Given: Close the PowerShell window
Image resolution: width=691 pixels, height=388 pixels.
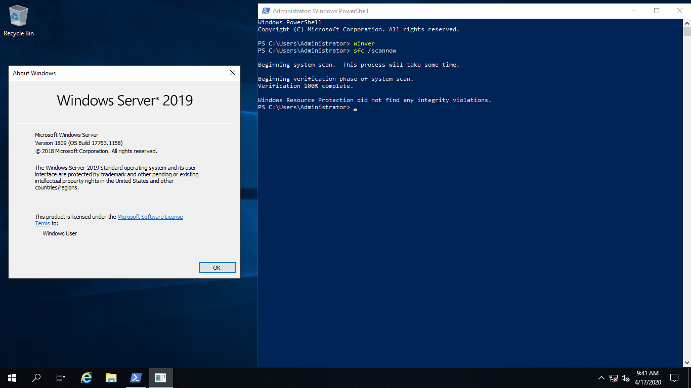Looking at the screenshot, I should click(679, 11).
